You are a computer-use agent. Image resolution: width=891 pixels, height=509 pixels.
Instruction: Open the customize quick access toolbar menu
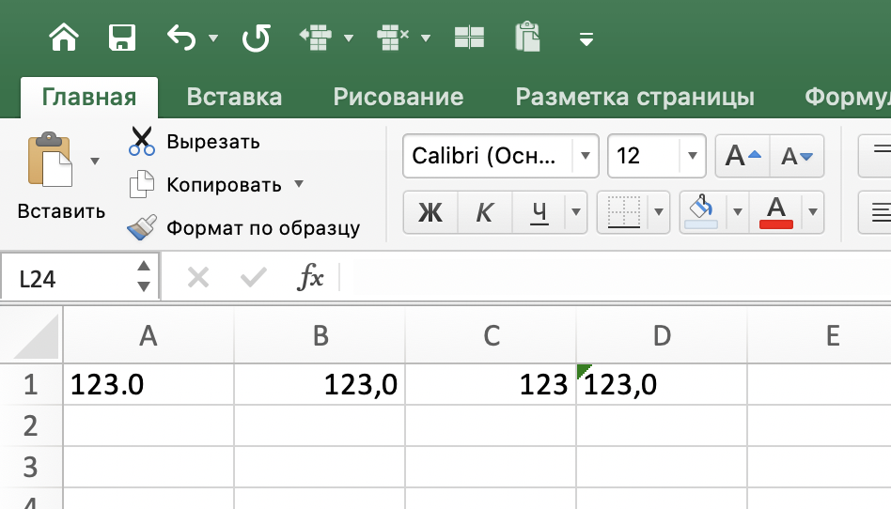pyautogui.click(x=586, y=39)
